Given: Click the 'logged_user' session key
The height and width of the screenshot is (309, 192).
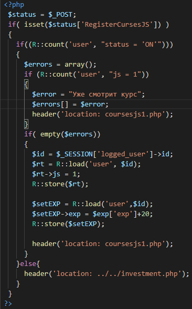Looking at the screenshot, I should 125,154.
